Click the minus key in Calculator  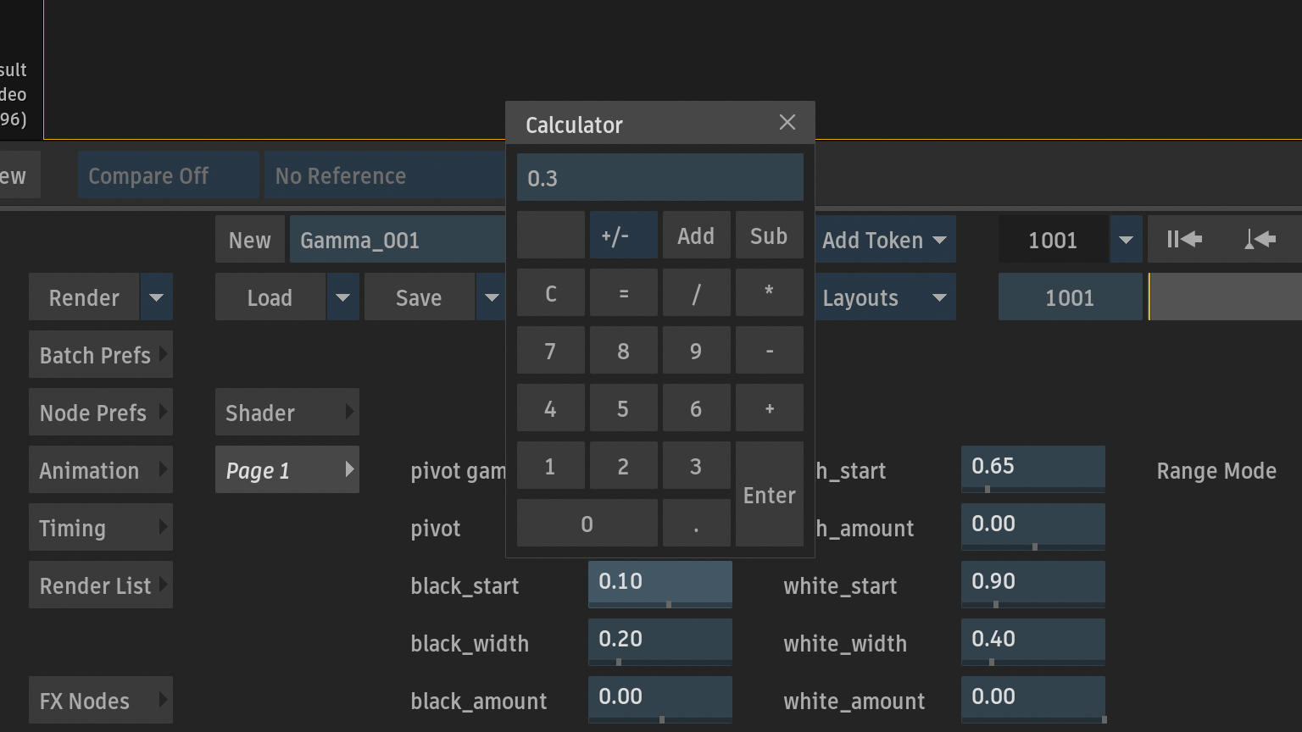770,350
